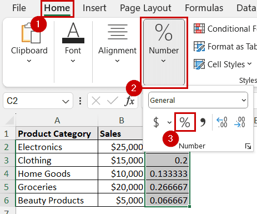257x214 pixels.
Task: Open the General number format dropdown
Action: click(198, 100)
